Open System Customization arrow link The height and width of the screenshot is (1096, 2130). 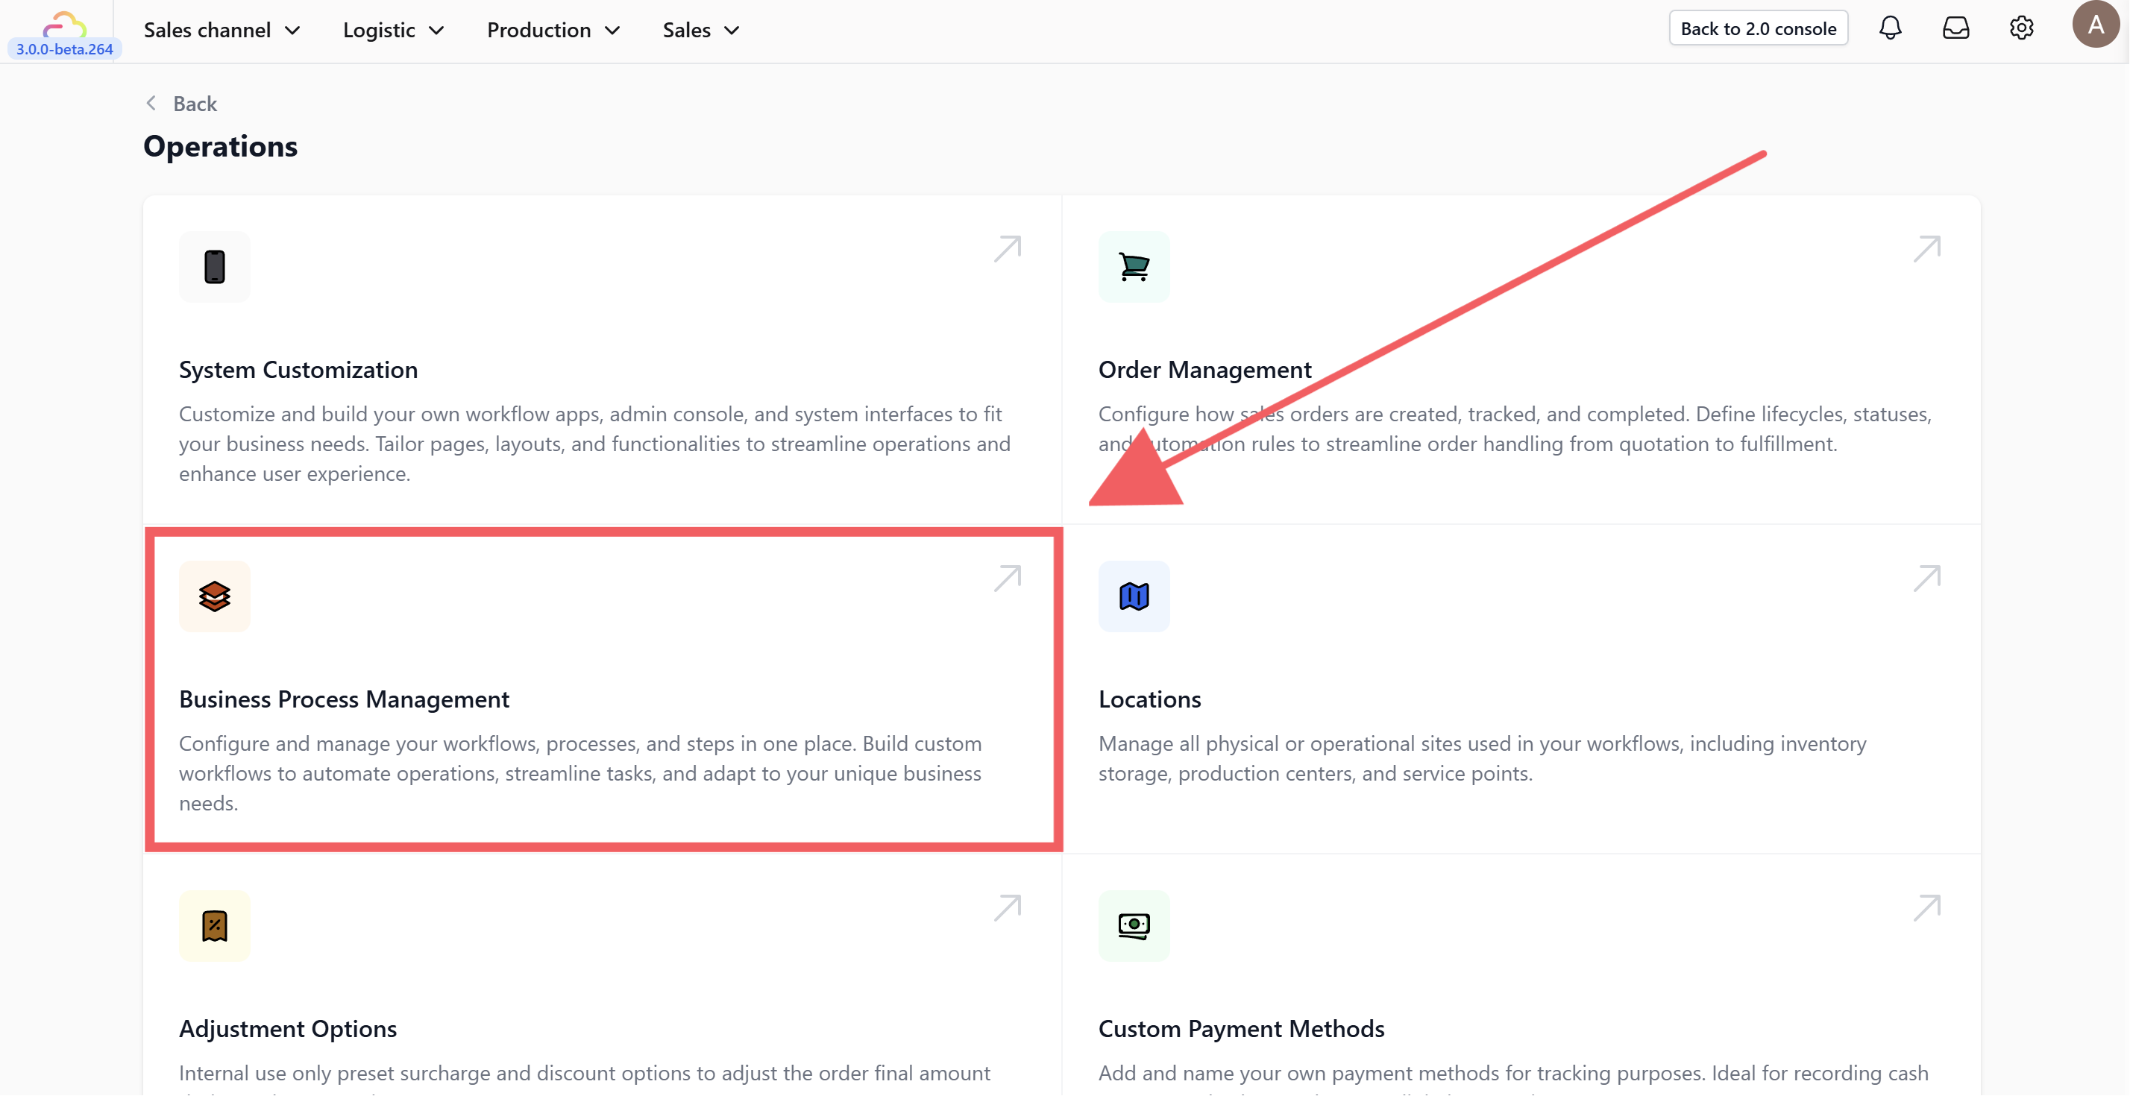click(x=1007, y=248)
